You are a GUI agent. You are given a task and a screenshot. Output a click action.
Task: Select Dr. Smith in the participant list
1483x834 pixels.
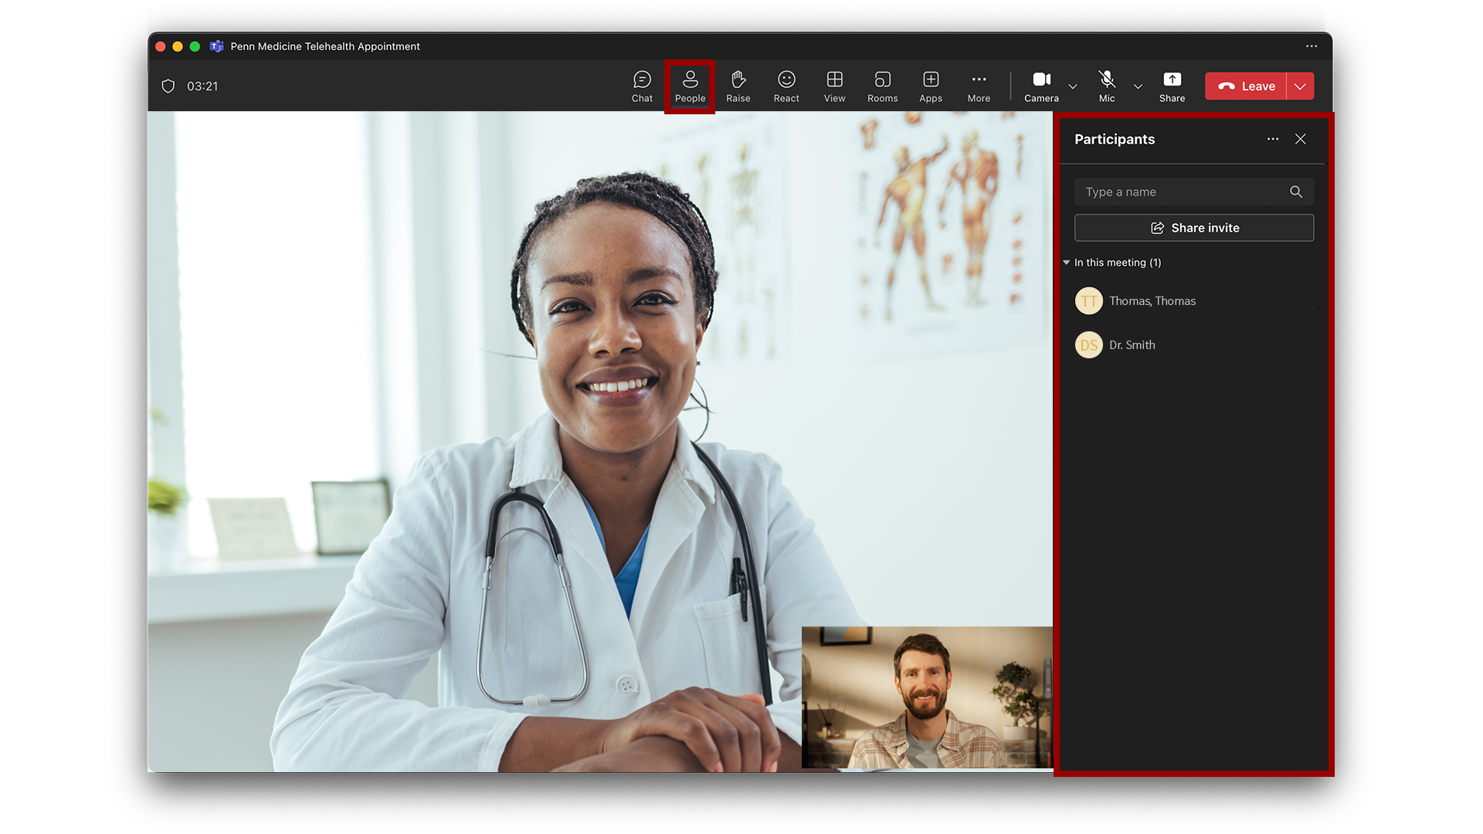[x=1132, y=345]
